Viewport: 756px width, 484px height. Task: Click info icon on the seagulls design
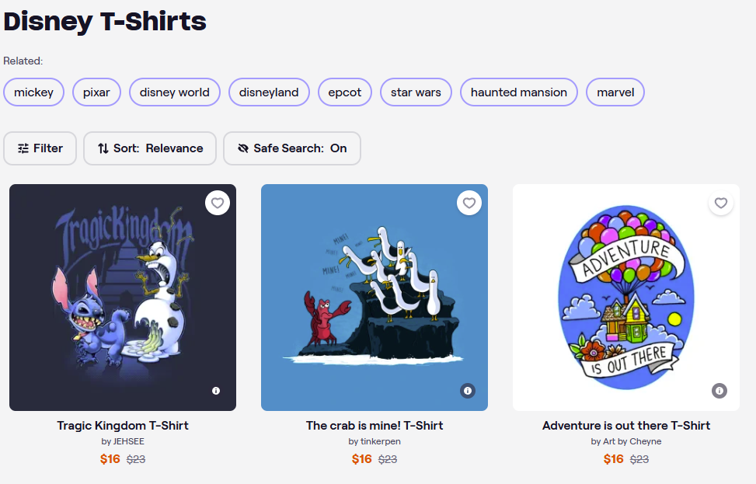click(468, 391)
